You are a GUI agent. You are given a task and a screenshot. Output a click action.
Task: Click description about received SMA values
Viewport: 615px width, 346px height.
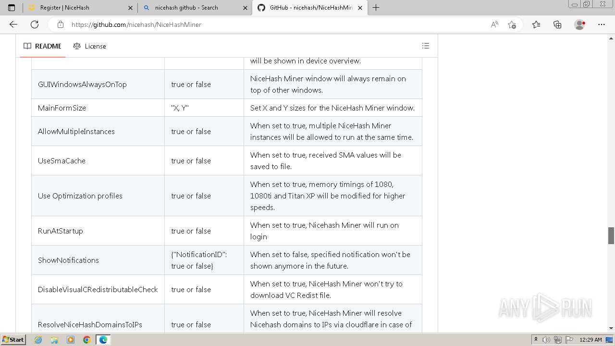[x=333, y=161]
